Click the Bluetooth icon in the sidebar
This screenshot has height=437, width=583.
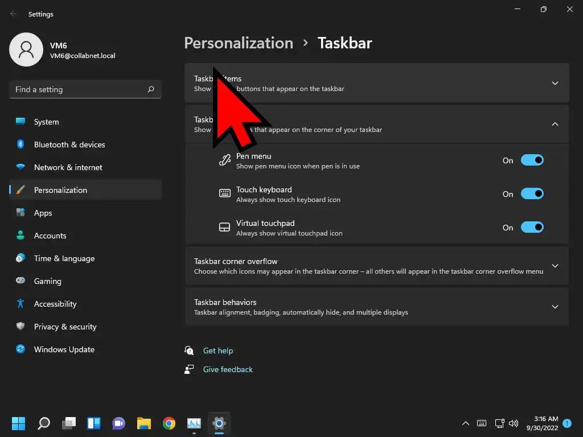point(20,144)
